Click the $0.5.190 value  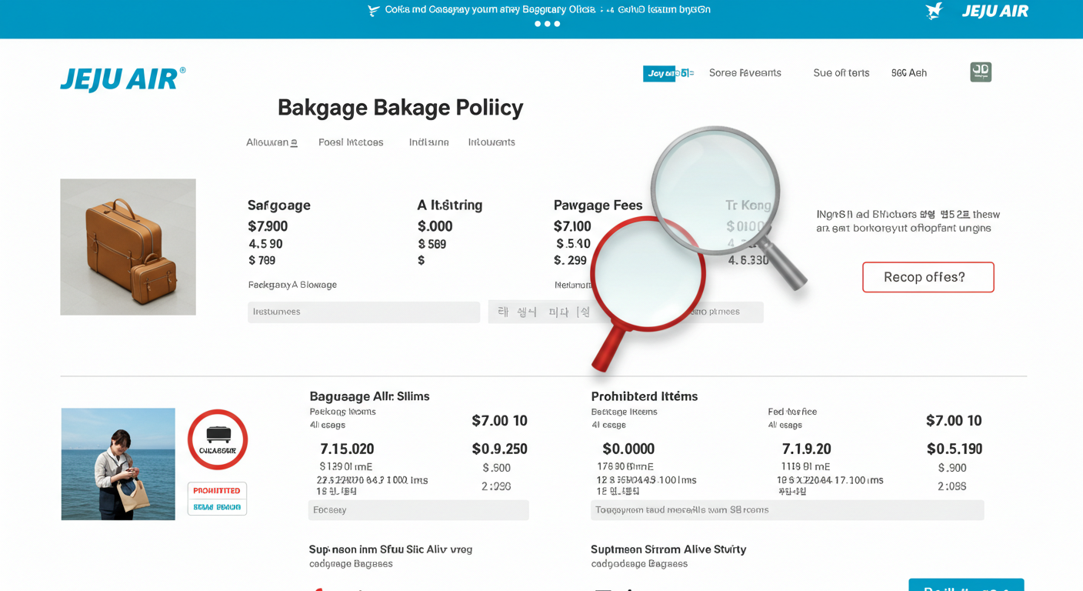tap(954, 449)
